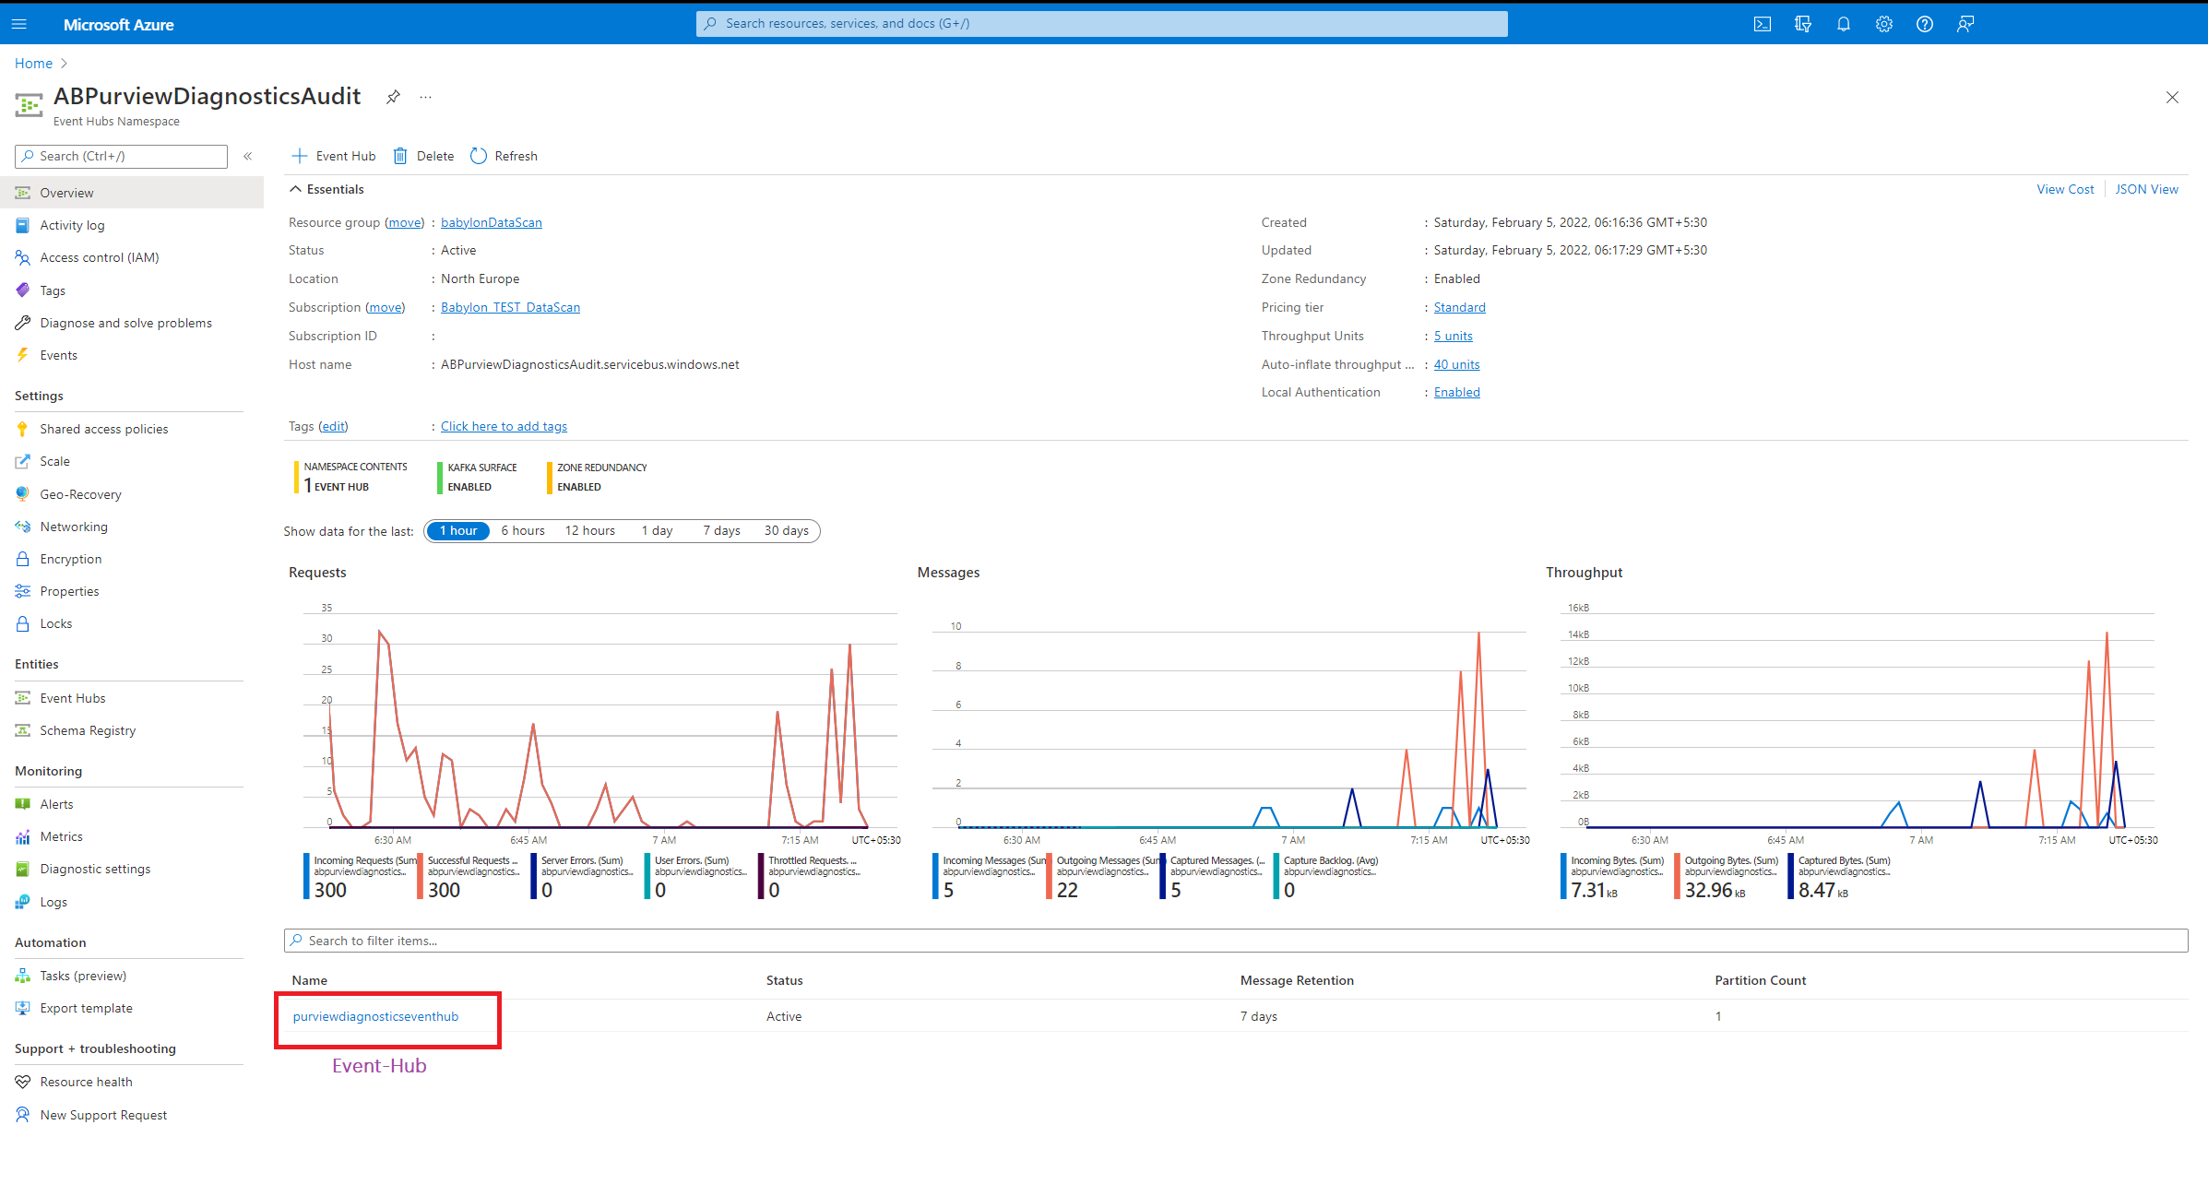Open Azure Cloud Shell icon

point(1762,24)
